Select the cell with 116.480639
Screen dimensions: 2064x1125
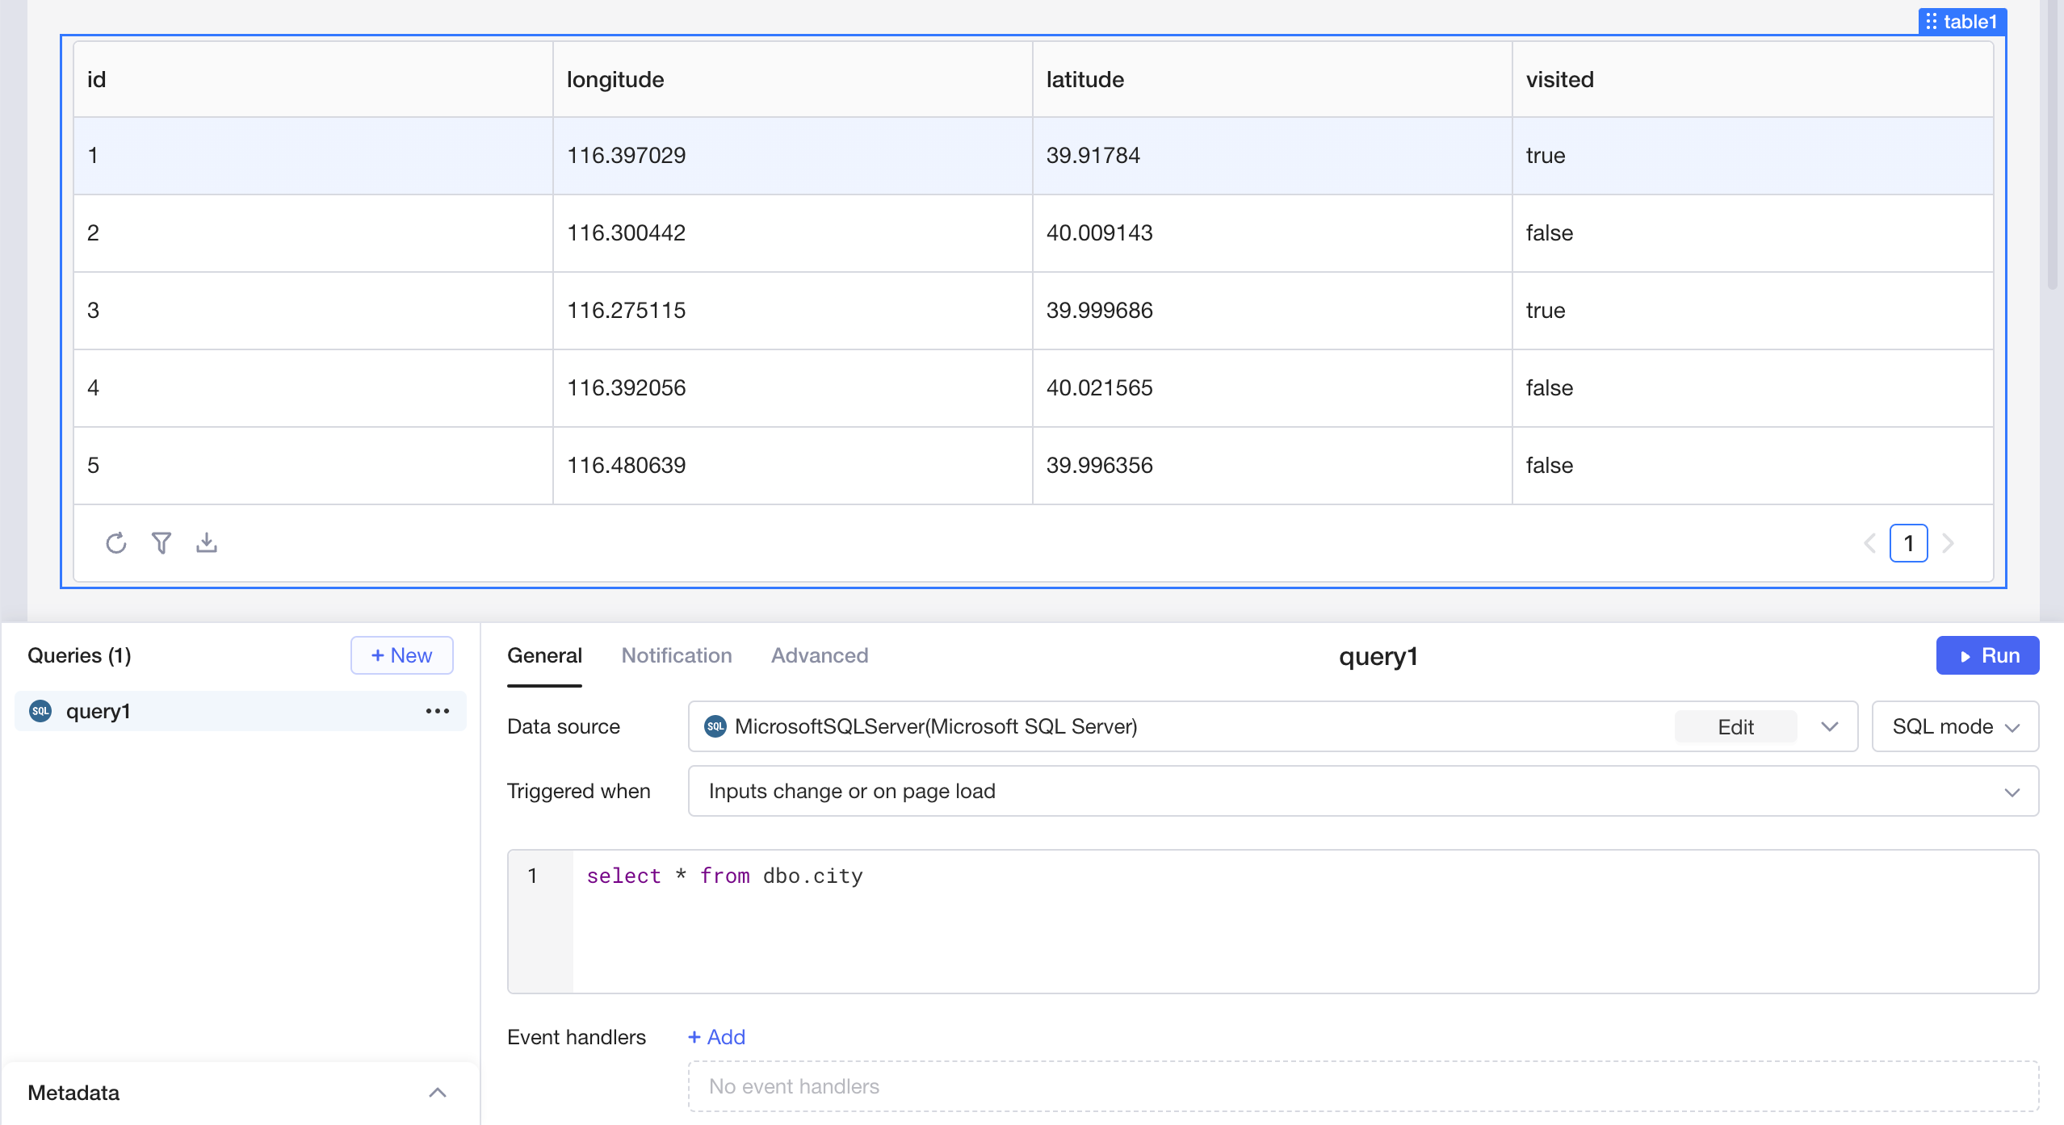pyautogui.click(x=793, y=466)
